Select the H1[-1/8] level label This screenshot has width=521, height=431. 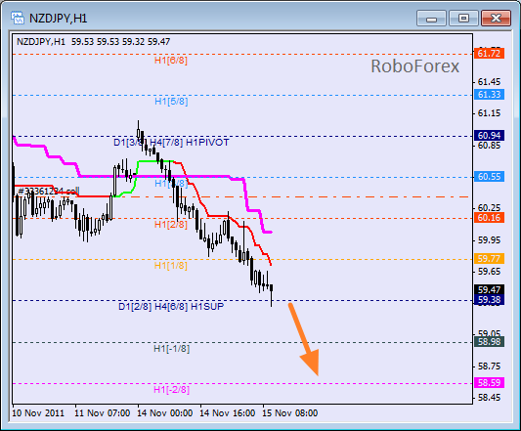coord(171,349)
